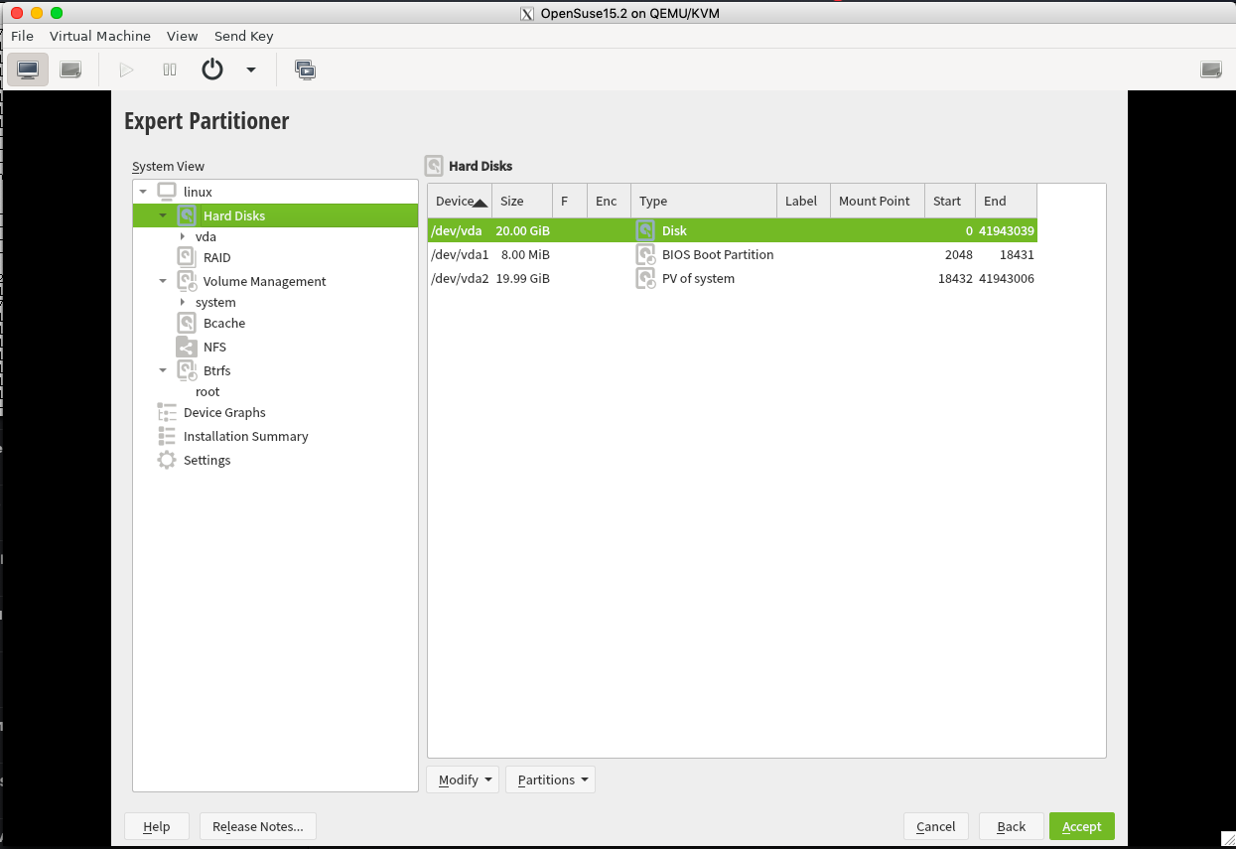Click the Pause virtual machine icon

tap(170, 70)
